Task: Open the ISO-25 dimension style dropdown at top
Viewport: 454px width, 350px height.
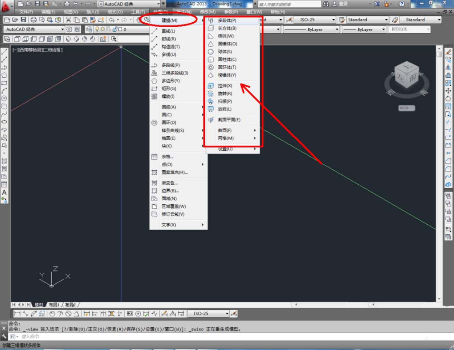Action: pyautogui.click(x=317, y=20)
